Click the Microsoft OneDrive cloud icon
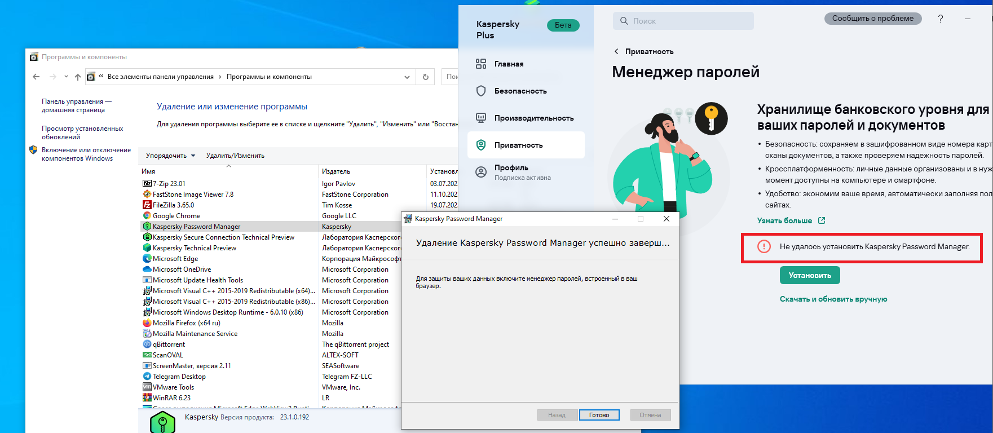This screenshot has height=433, width=993. pos(147,269)
